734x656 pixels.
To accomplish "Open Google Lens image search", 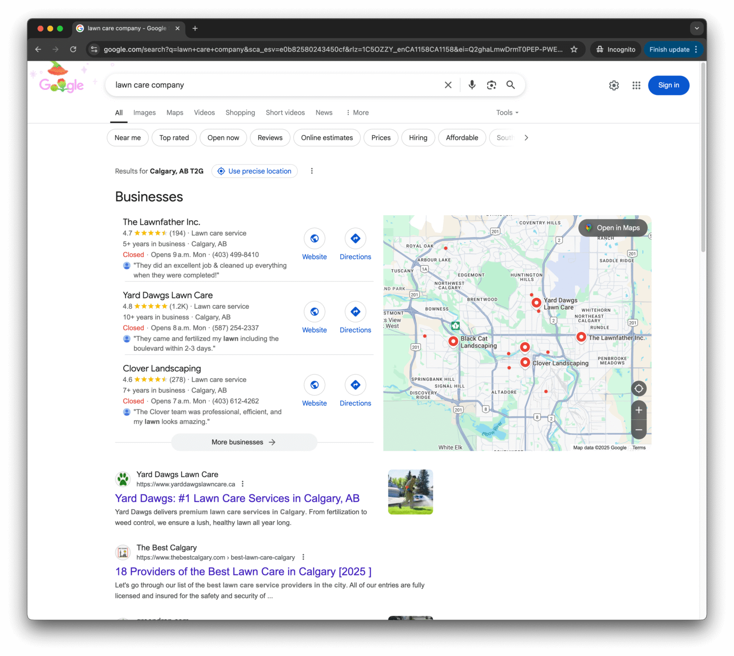I will tap(491, 85).
